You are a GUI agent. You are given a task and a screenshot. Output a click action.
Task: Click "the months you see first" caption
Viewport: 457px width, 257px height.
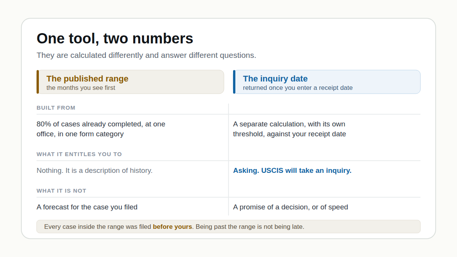pos(81,88)
